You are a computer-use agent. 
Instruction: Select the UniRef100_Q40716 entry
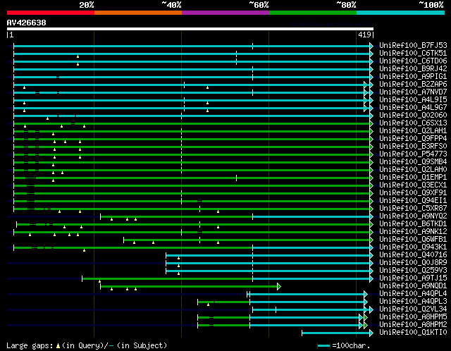(413, 255)
